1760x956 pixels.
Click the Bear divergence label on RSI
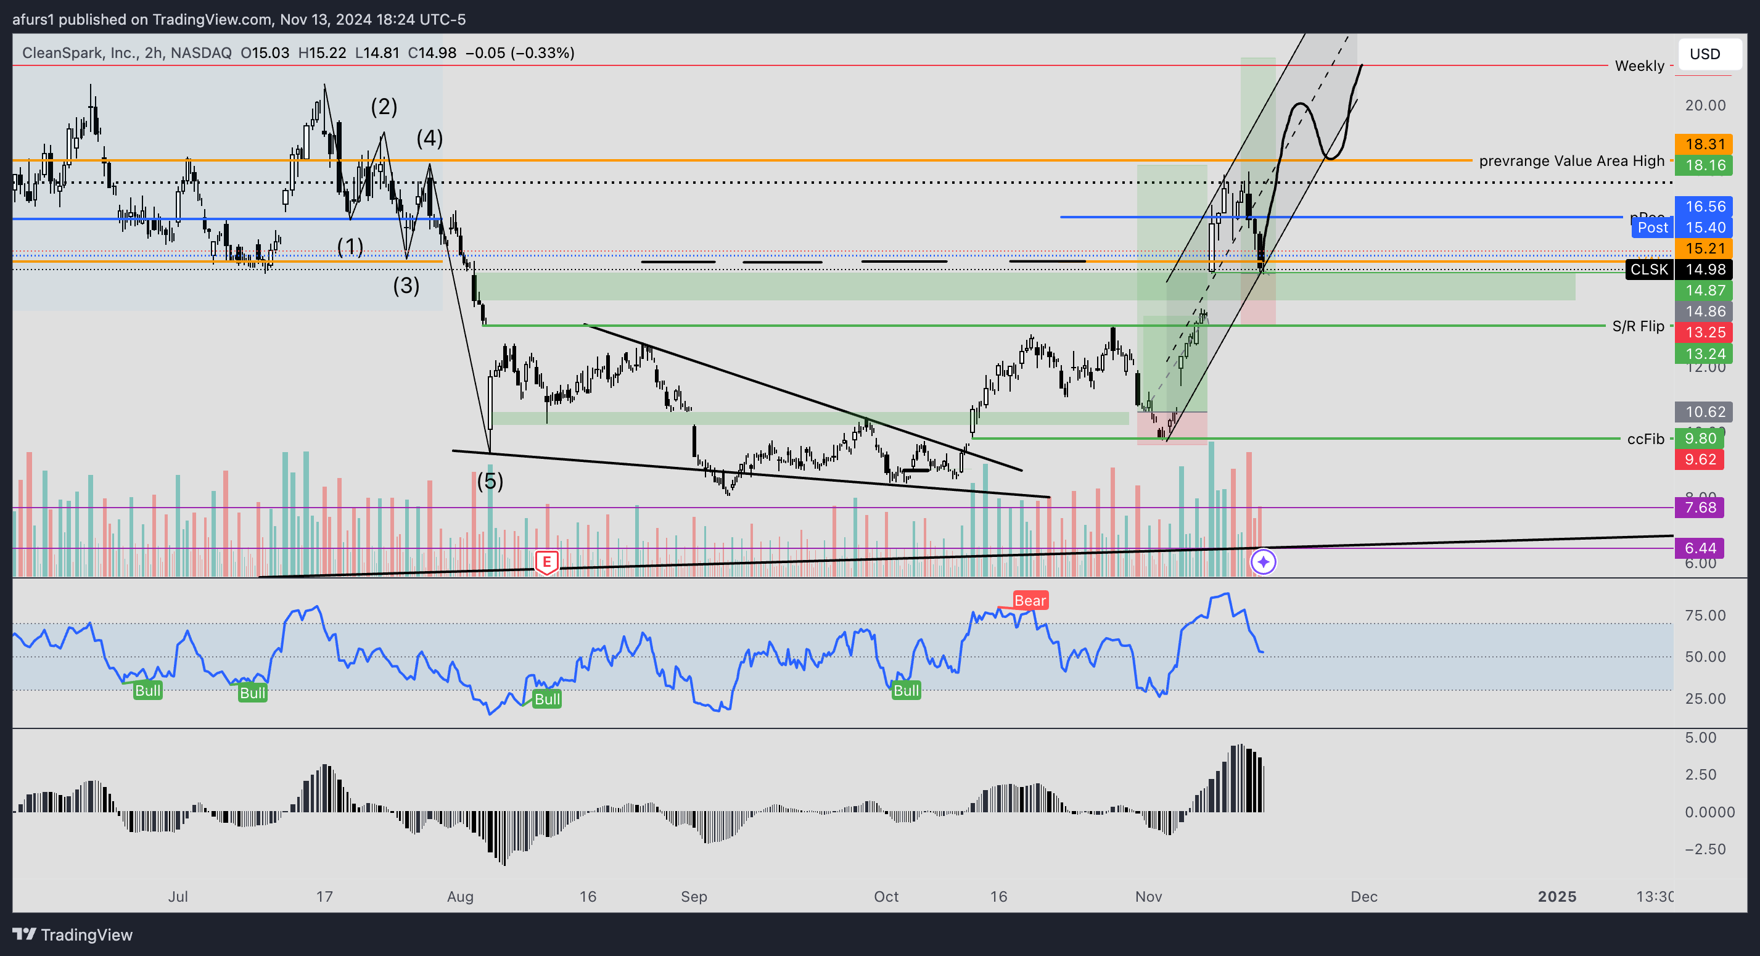(x=1030, y=600)
